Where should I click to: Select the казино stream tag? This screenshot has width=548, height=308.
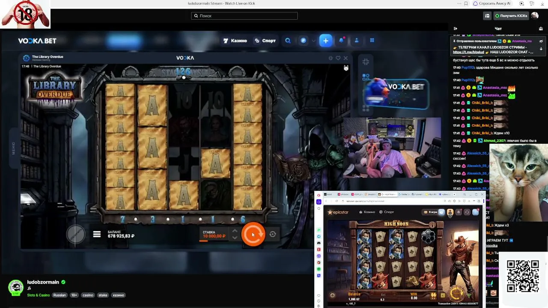(118, 295)
